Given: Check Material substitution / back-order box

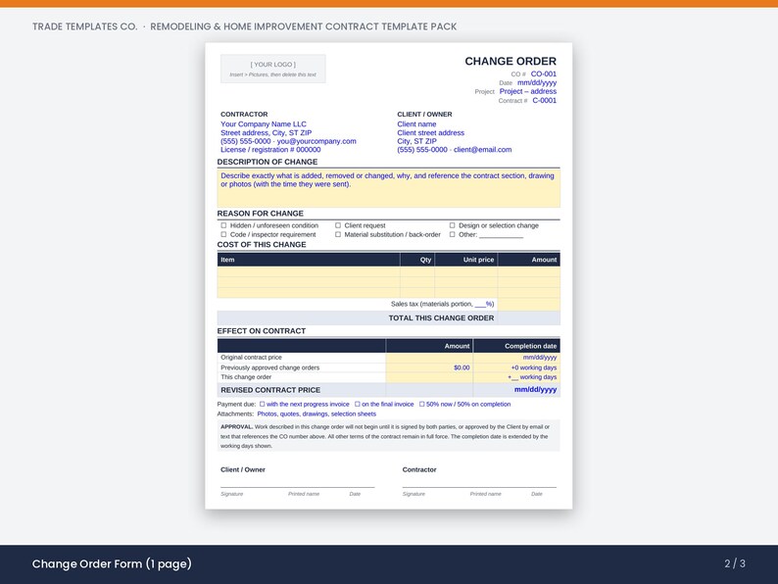Looking at the screenshot, I should [338, 234].
